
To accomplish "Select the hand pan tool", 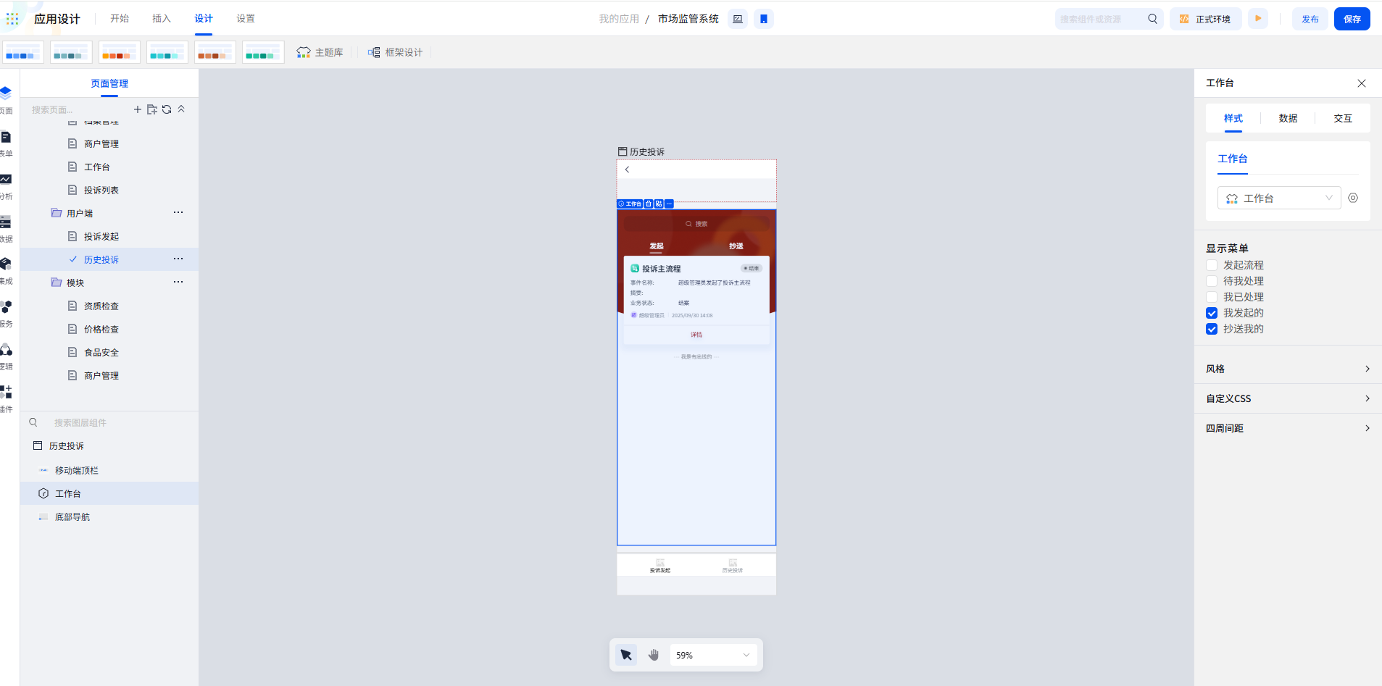I will click(x=654, y=655).
